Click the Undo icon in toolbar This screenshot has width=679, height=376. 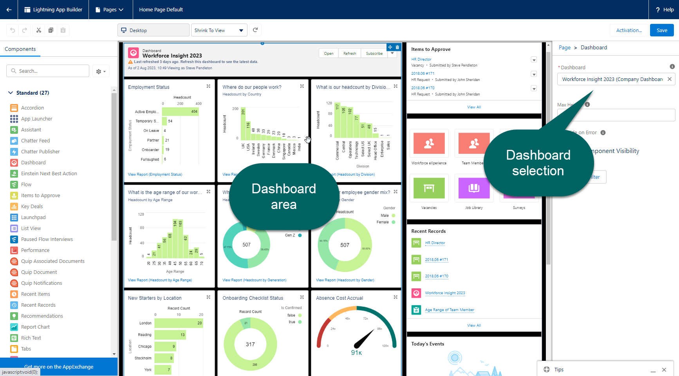(x=13, y=30)
